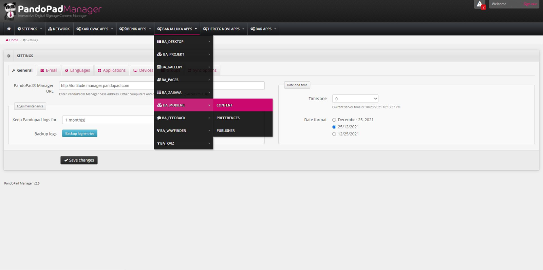This screenshot has width=543, height=270.
Task: Click the BA_DESKTOP grid icon
Action: click(159, 42)
